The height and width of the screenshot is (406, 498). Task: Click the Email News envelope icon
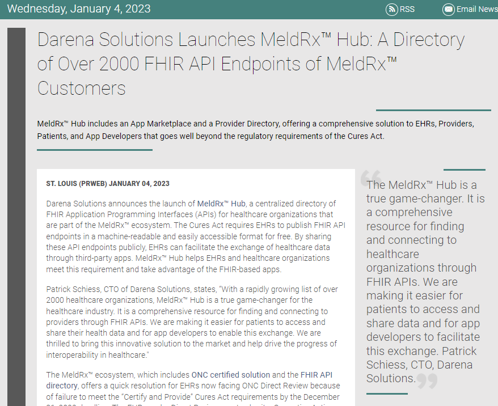pos(449,9)
